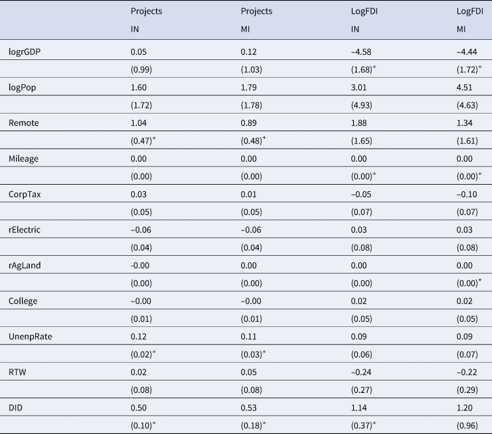Click the 1.79 logPop value
Viewport: 492px width, 434px height.
point(248,87)
